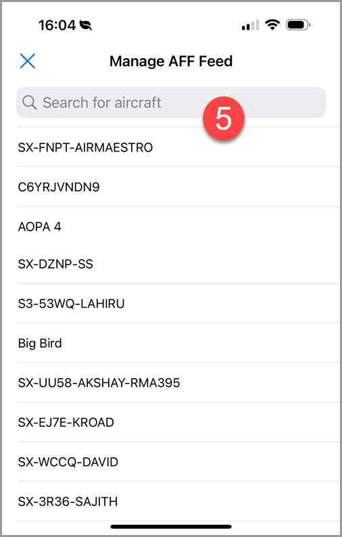Focus the Search for aircraft field
The width and height of the screenshot is (342, 537).
tap(171, 102)
